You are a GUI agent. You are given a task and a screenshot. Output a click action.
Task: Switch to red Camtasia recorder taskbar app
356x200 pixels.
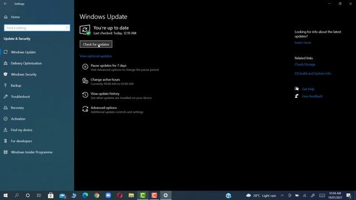point(154,195)
